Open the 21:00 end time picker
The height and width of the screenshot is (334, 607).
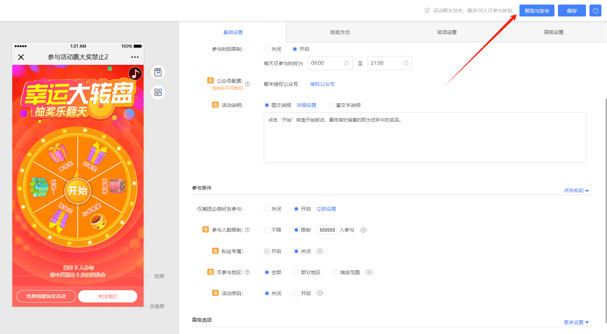point(389,63)
